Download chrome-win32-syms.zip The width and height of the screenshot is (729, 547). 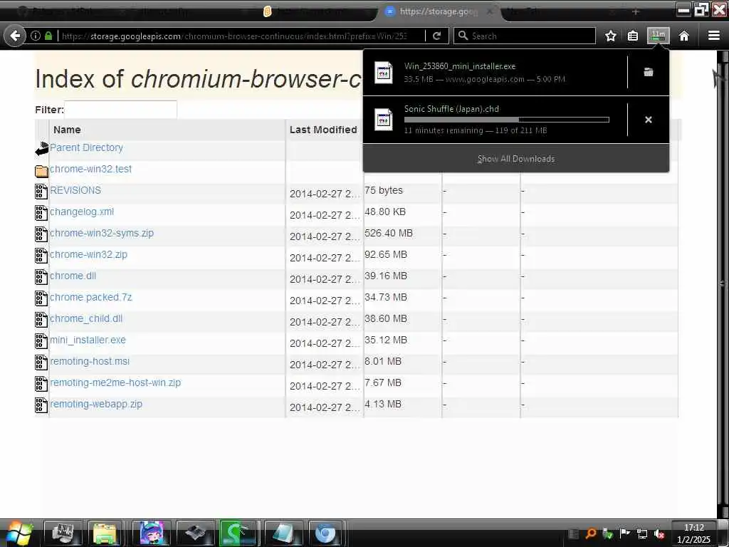point(102,233)
